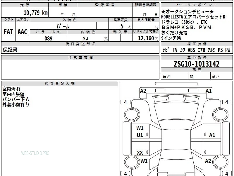
Task: Select the inspector note バンパー下A
Action: [x=16, y=99]
